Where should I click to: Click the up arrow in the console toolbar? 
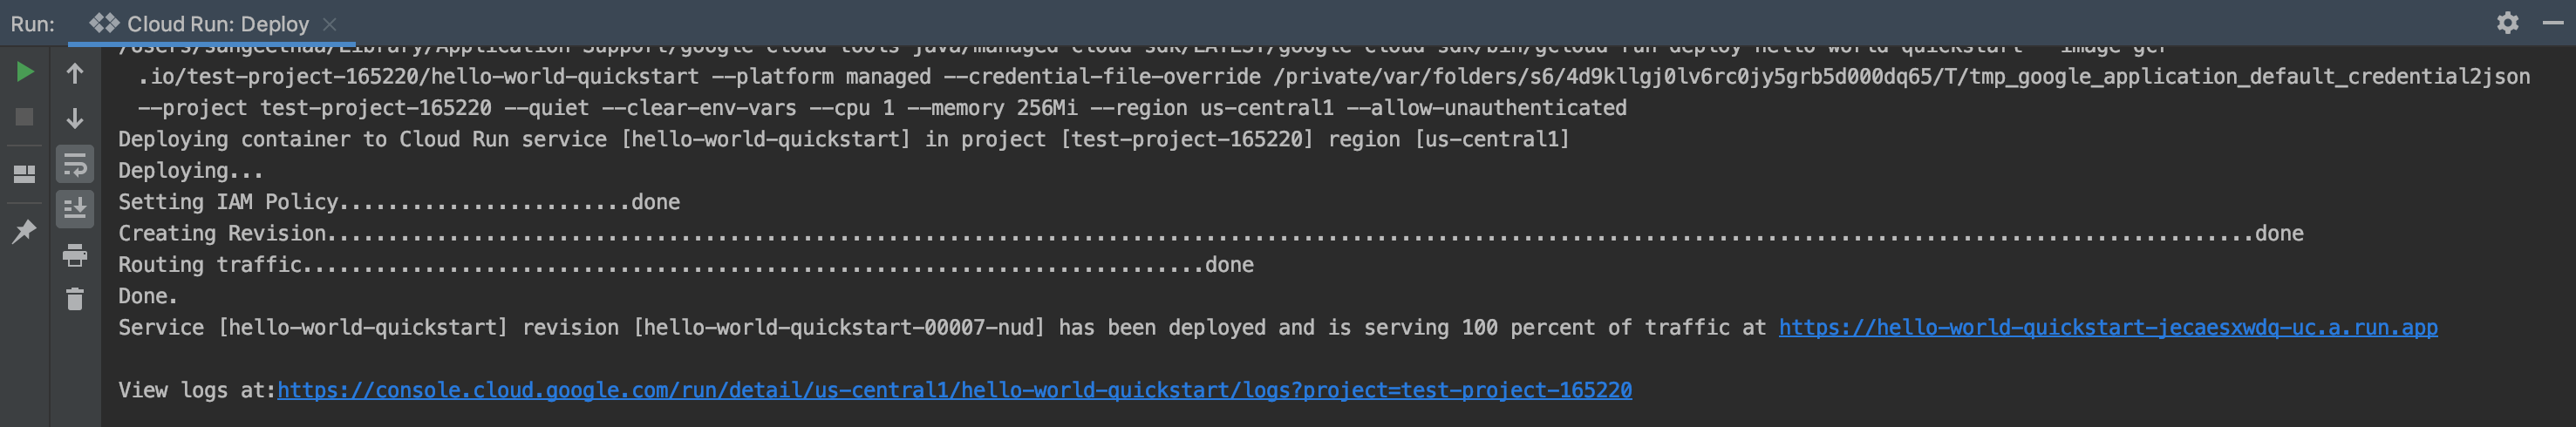75,73
